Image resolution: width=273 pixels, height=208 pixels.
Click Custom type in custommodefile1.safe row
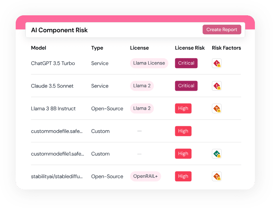100,154
